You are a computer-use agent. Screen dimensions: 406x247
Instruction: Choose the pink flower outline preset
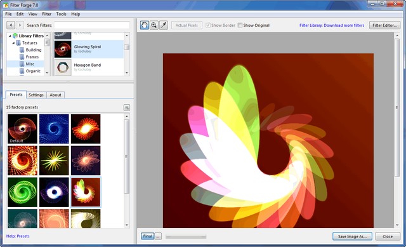[x=86, y=161]
